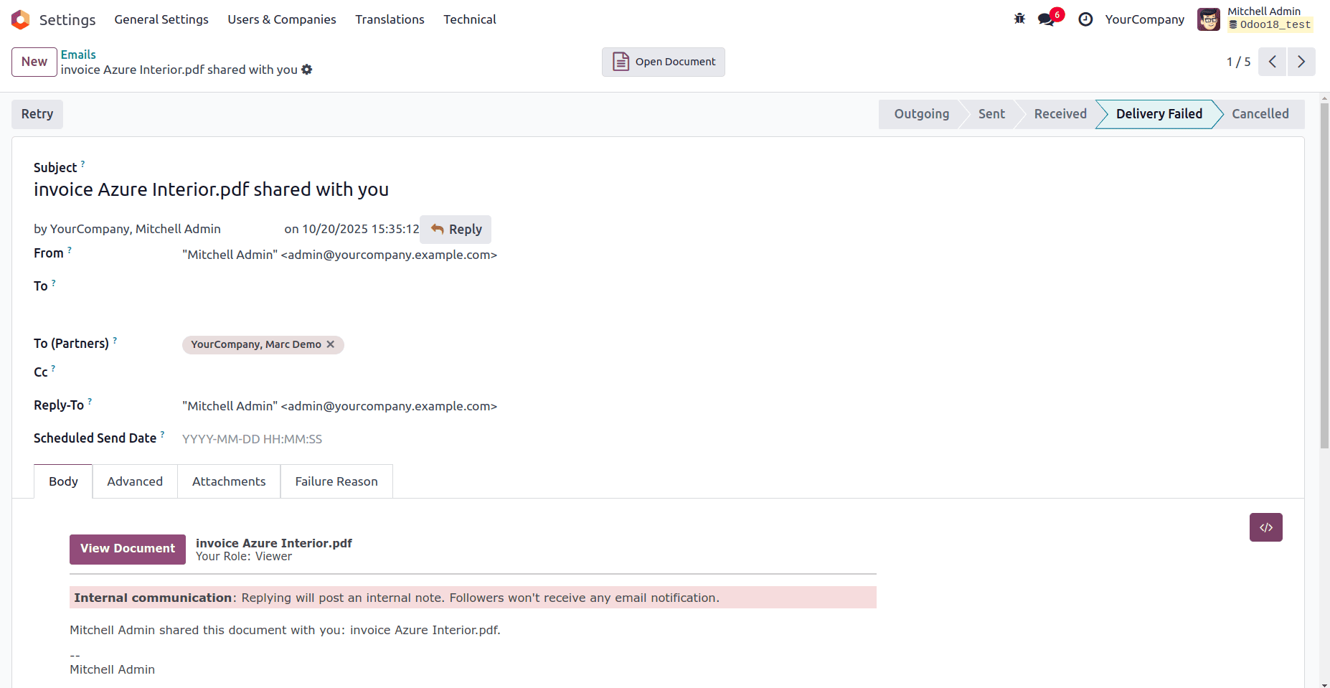Click the Mitchell Admin avatar
This screenshot has width=1330, height=688.
[x=1209, y=19]
